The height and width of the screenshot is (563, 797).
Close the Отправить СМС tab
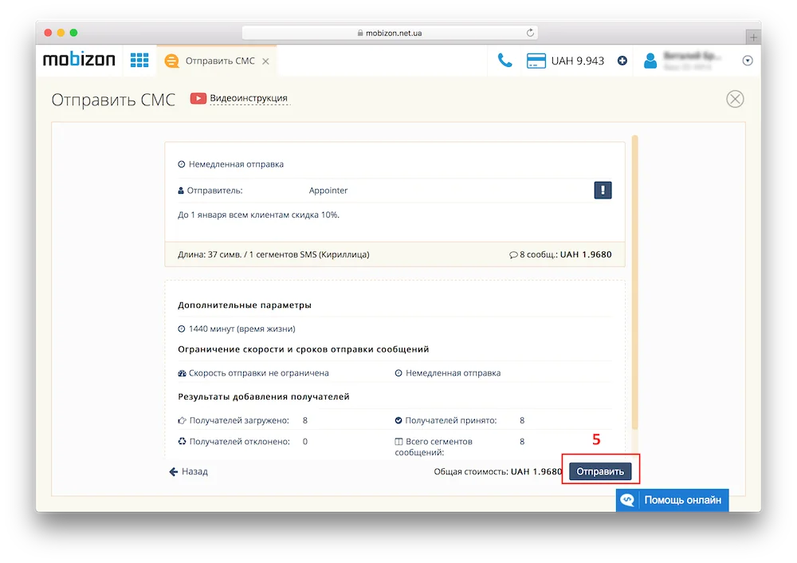(265, 61)
